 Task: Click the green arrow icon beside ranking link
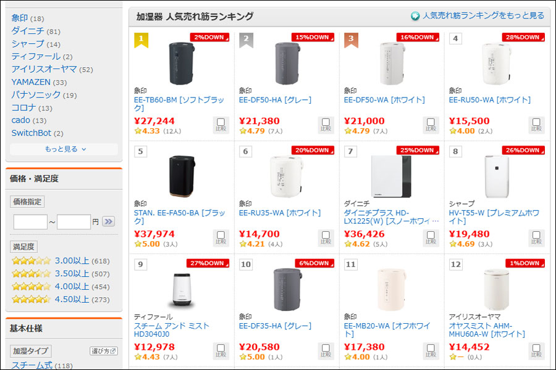pyautogui.click(x=415, y=16)
